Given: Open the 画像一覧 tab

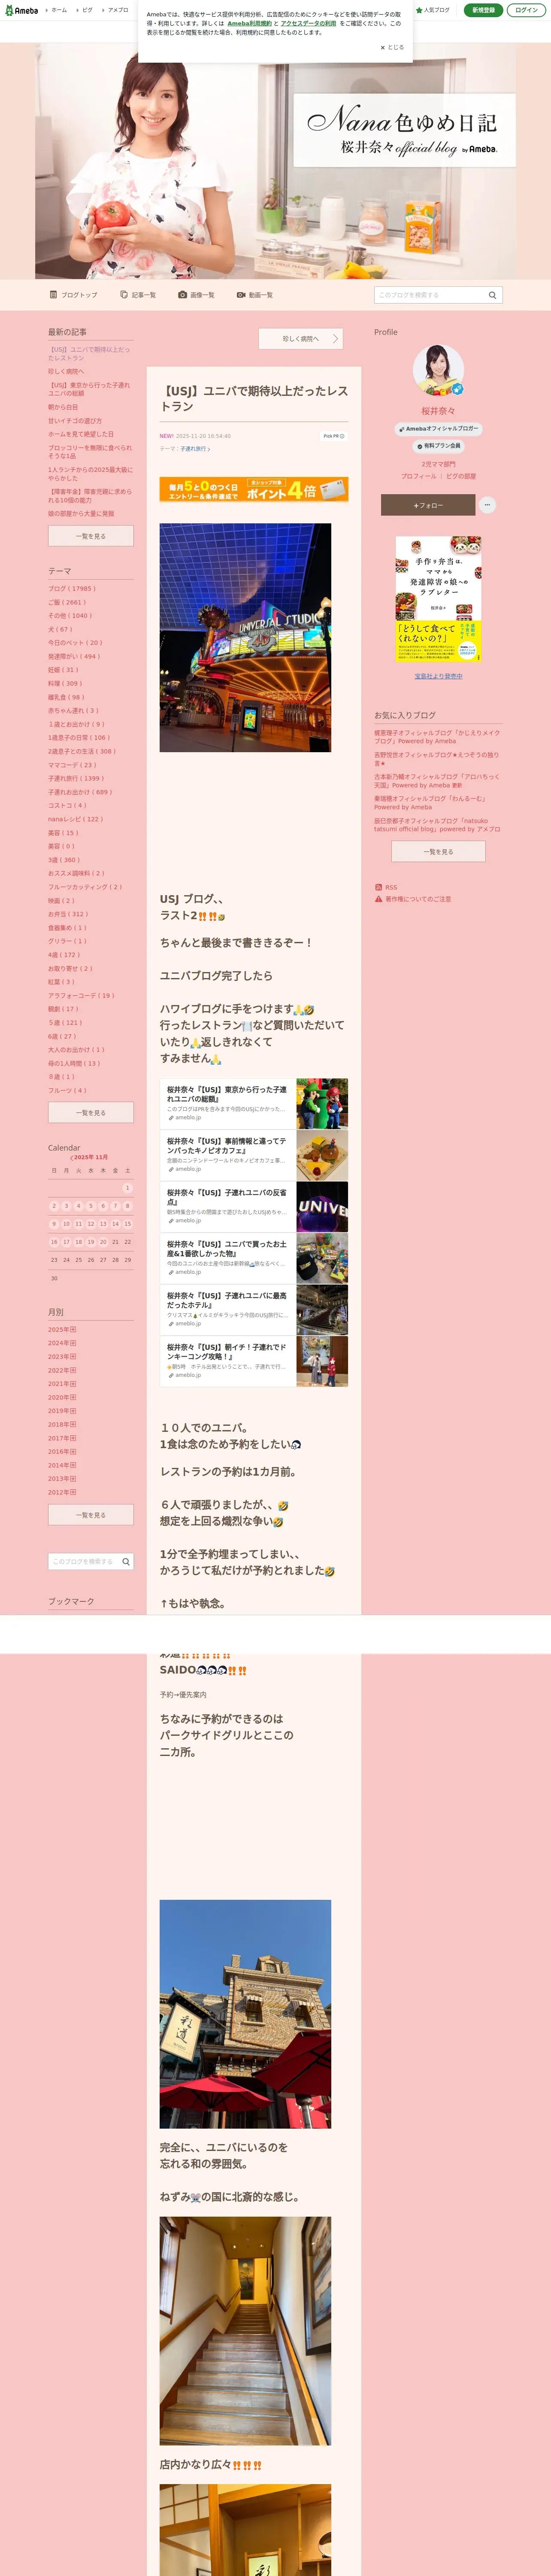Looking at the screenshot, I should point(196,295).
